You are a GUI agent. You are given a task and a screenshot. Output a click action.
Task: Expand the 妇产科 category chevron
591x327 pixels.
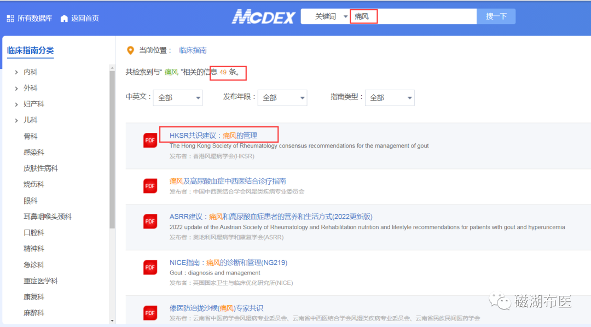tap(16, 104)
